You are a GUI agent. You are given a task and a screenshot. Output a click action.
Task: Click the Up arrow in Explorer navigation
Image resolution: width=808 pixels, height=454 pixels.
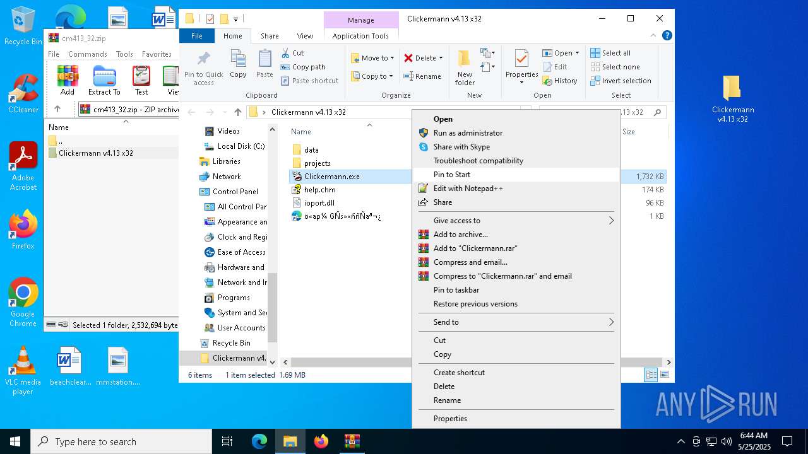[237, 112]
